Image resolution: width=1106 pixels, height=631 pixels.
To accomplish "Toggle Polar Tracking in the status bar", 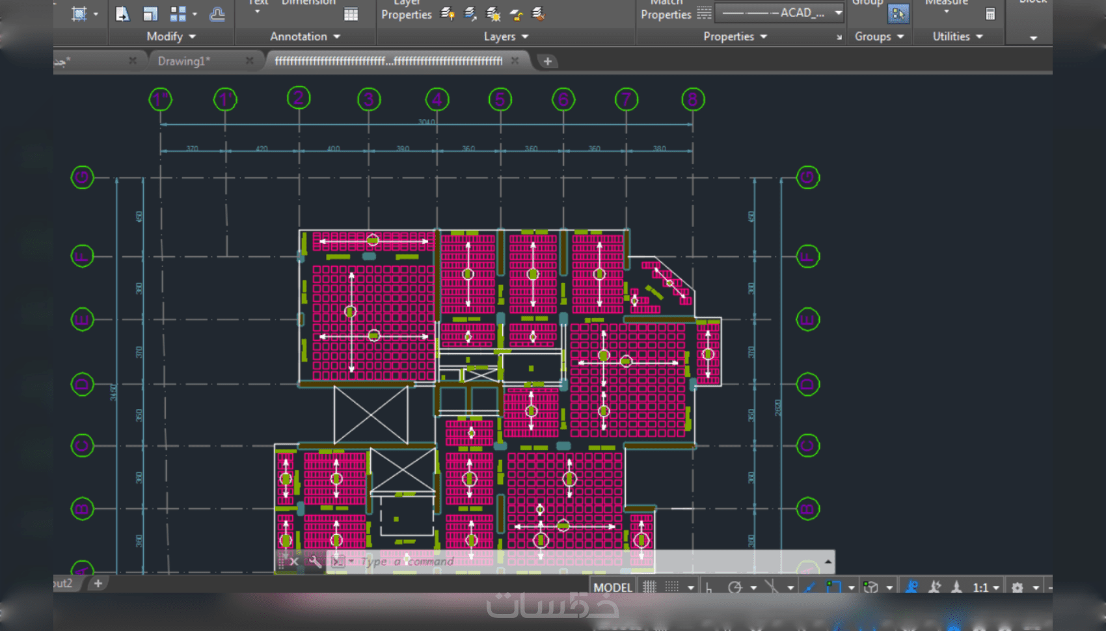I will (735, 587).
